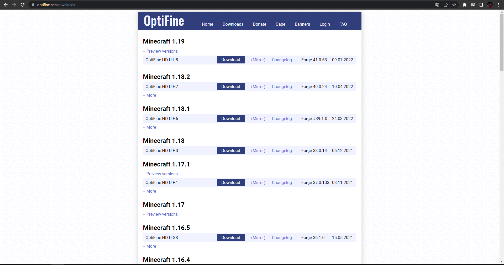
Task: Open the Donate page
Action: 260,24
